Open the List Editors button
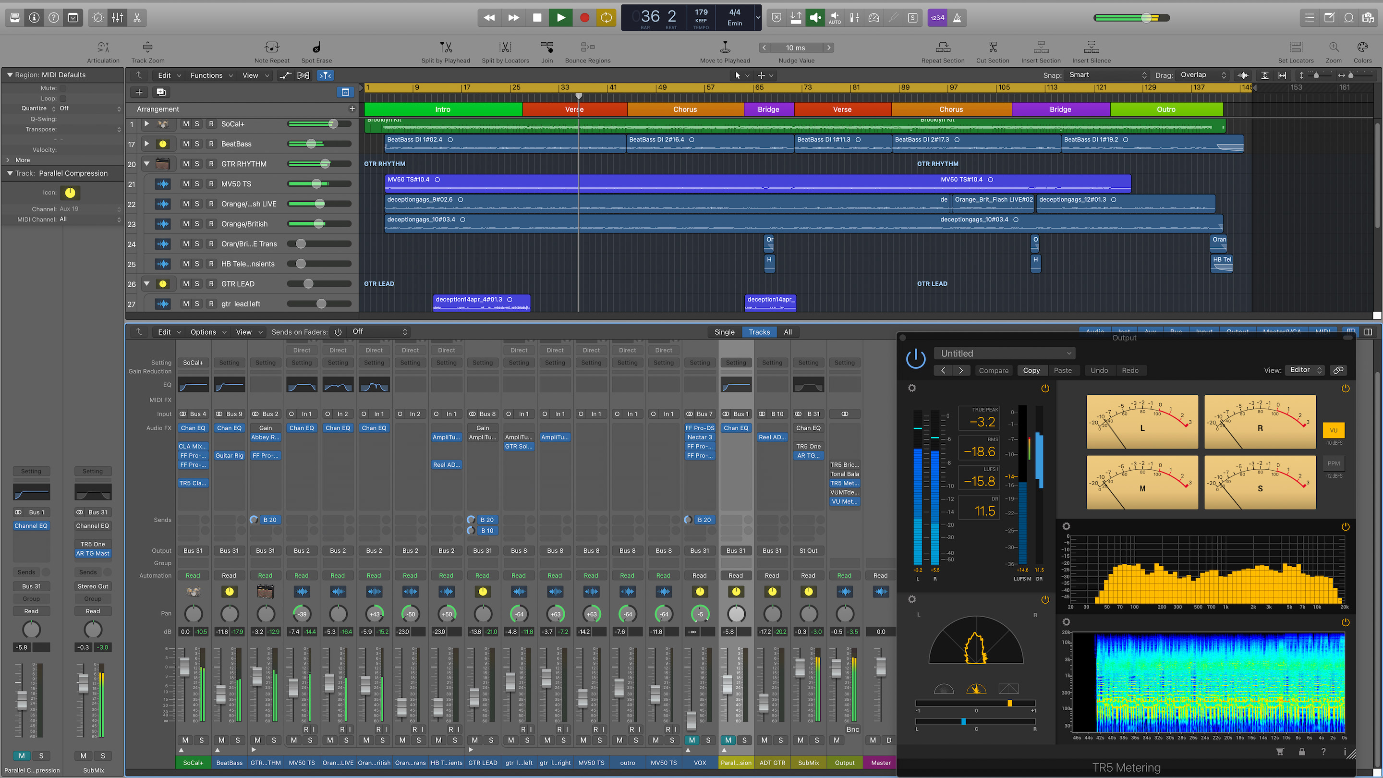This screenshot has height=778, width=1383. 1310,18
